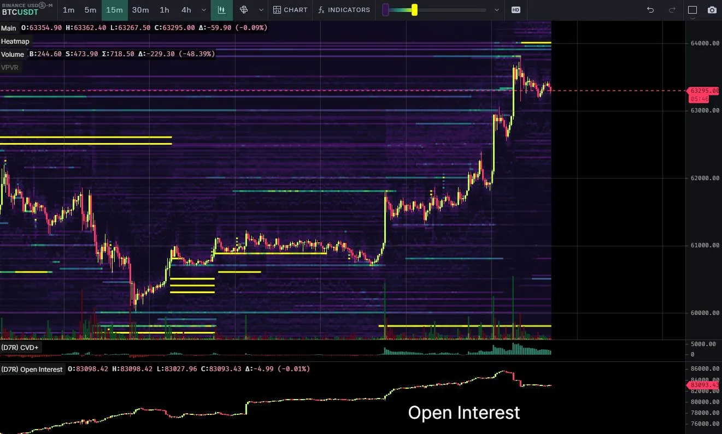This screenshot has width=722, height=434.
Task: Adjust the heatmap intensity slider handle
Action: tap(414, 10)
